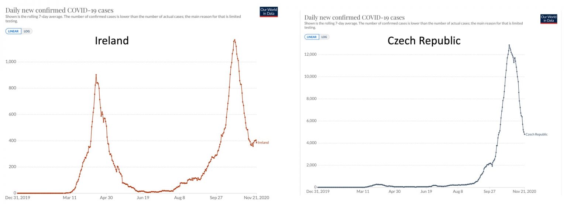
Task: Click 'Mar 11' axis label on Ireland chart
Action: [69, 198]
